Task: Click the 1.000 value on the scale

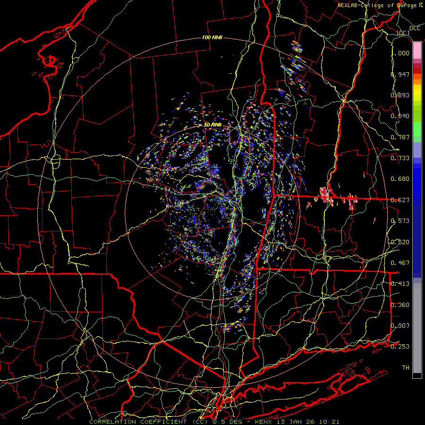Action: click(x=400, y=53)
